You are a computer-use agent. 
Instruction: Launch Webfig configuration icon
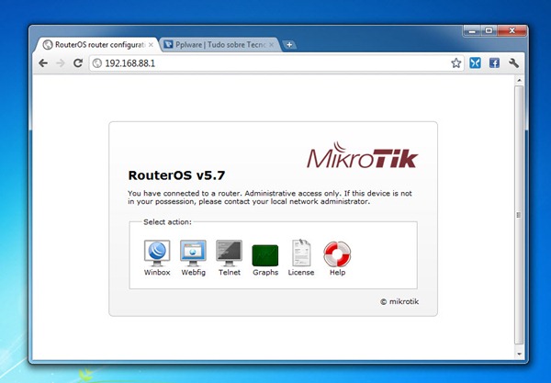click(193, 253)
